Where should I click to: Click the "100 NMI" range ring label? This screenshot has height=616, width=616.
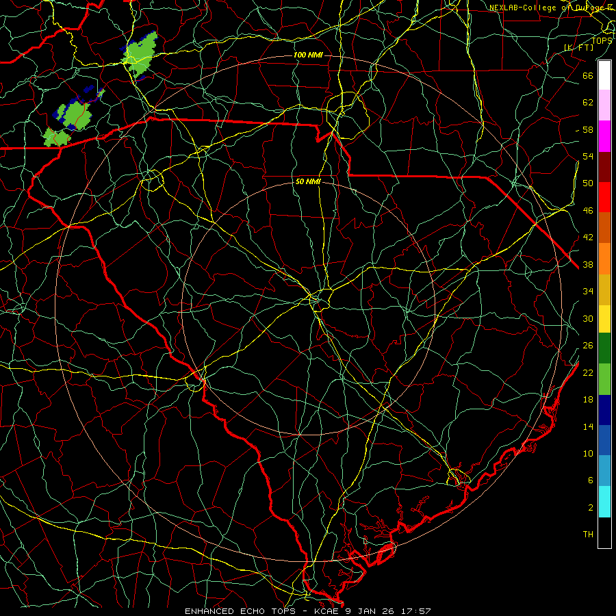(x=308, y=55)
